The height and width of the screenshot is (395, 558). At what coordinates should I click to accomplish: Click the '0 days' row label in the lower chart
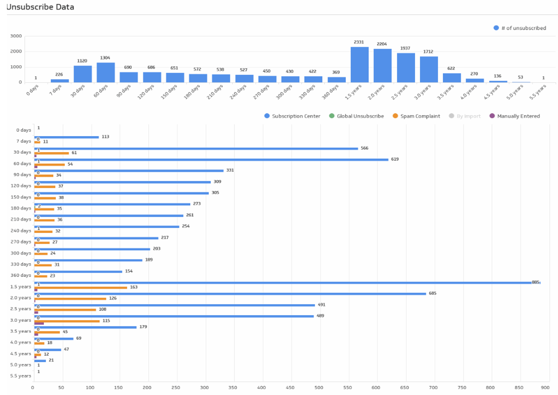pos(23,130)
